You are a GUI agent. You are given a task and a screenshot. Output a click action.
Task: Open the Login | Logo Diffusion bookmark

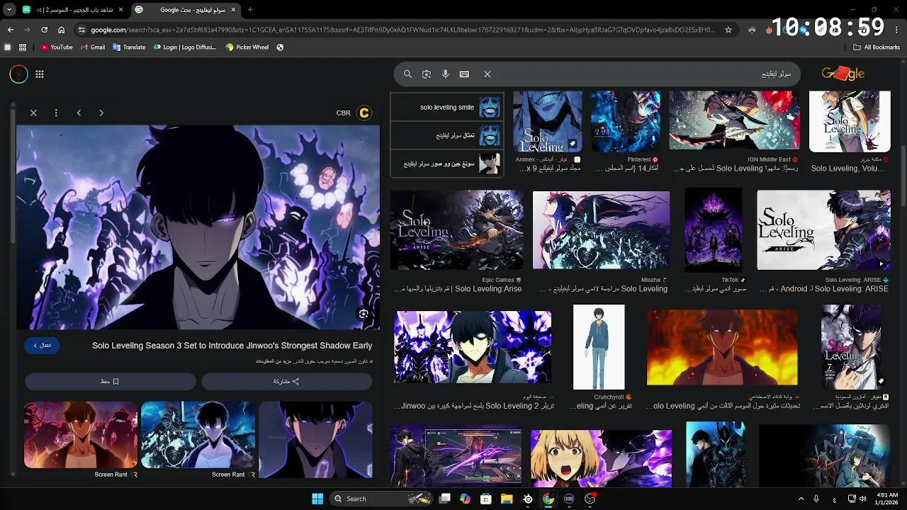184,47
